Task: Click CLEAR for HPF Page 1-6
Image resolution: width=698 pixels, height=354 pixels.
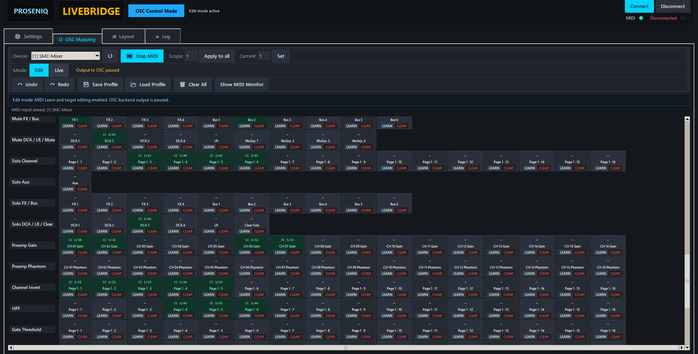Action: point(259,316)
